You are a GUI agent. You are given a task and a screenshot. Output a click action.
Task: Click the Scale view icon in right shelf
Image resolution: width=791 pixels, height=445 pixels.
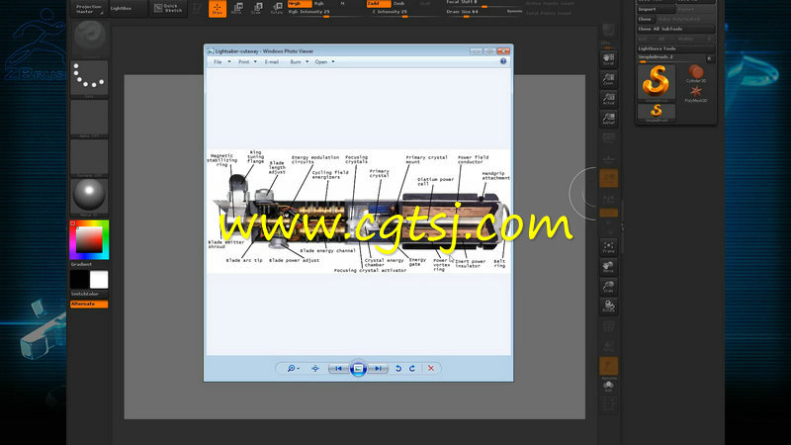click(608, 286)
